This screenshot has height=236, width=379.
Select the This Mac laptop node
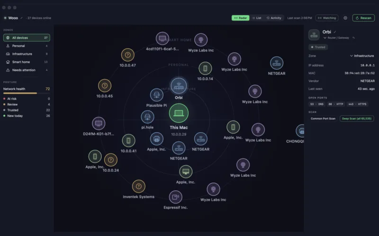(x=179, y=113)
